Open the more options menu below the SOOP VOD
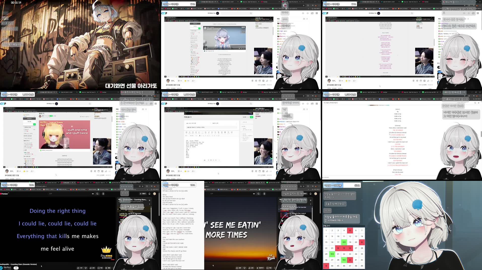Viewport: 482px width, 270px height. click(x=271, y=81)
